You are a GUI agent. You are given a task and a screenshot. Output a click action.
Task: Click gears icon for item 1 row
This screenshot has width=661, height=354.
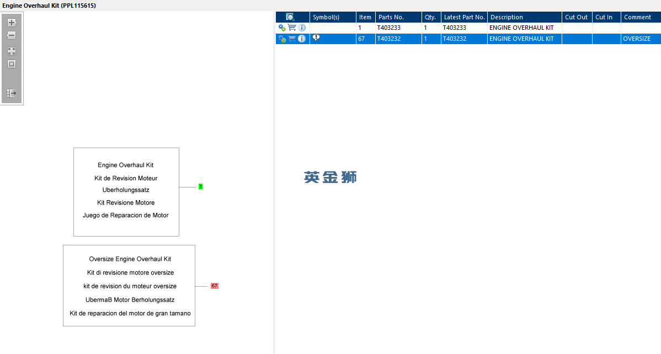tap(282, 28)
